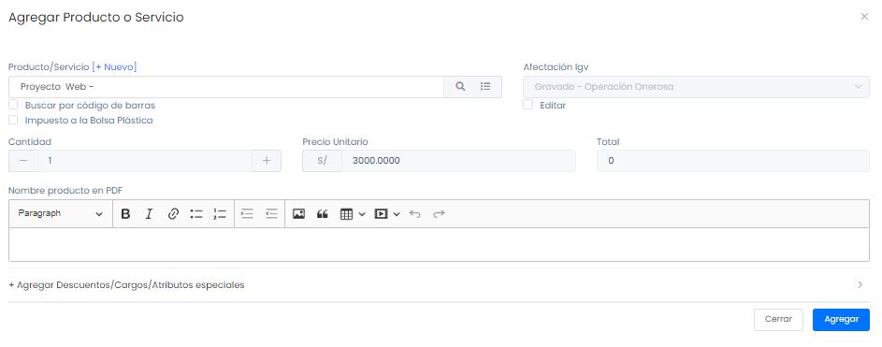Open the insert table dropdown
Screen dimensions: 882x347
[x=353, y=213]
